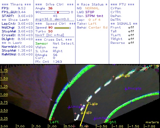Click the 1.00 meter vertical scale mark
This screenshot has height=128, width=160.
click(4, 94)
